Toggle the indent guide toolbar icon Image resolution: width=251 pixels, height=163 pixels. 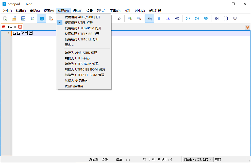tap(168, 18)
